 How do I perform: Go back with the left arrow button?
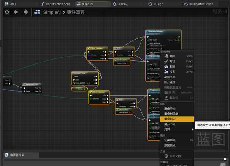click(x=16, y=12)
